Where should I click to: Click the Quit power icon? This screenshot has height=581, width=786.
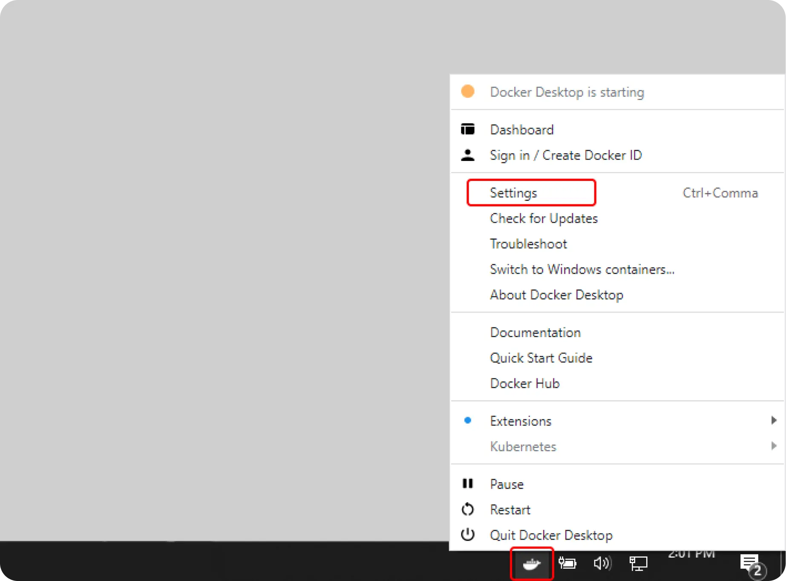pyautogui.click(x=468, y=535)
